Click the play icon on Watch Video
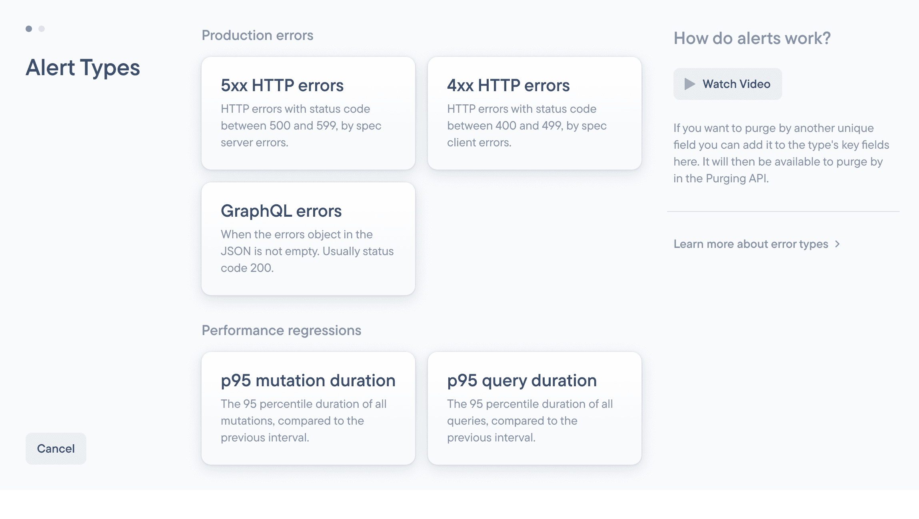The height and width of the screenshot is (519, 919). point(689,84)
